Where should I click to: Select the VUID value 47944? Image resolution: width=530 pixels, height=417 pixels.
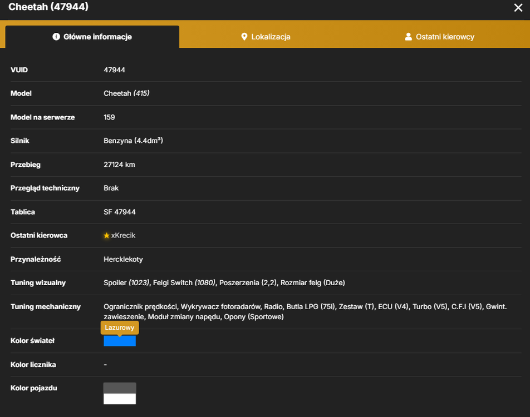click(114, 70)
